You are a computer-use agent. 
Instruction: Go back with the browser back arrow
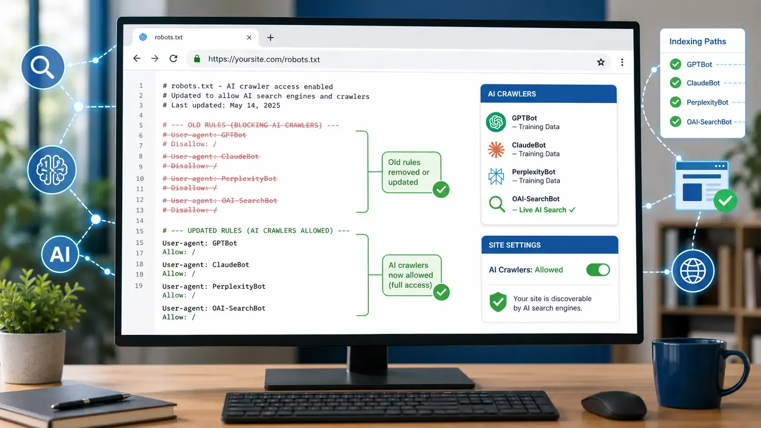click(x=137, y=58)
